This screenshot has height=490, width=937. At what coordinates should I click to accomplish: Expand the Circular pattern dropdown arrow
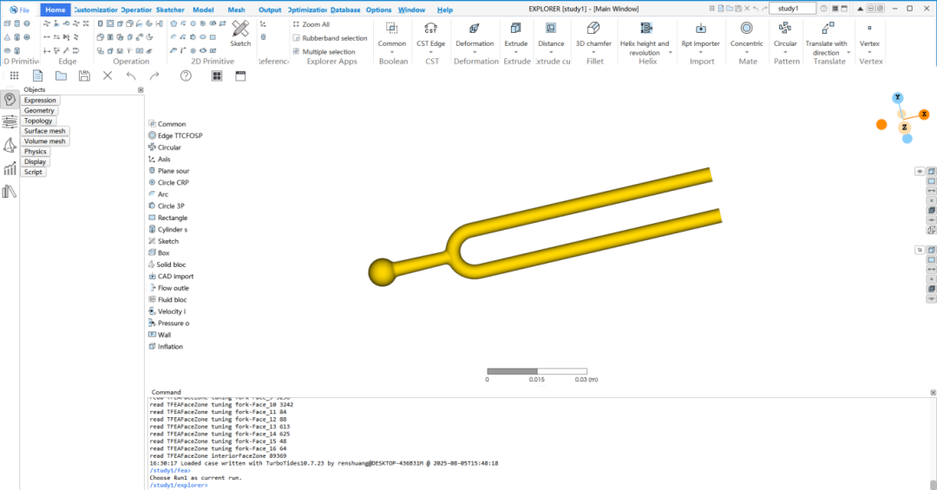click(785, 52)
